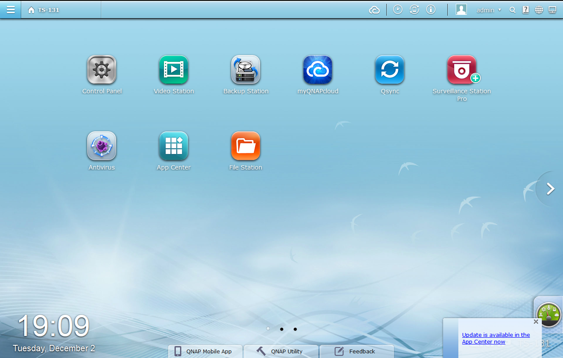Click the user avatar picture
Viewport: 563px width, 358px height.
pyautogui.click(x=461, y=10)
